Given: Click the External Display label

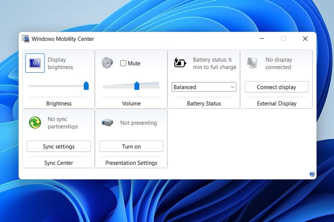Looking at the screenshot, I should click(x=277, y=103).
